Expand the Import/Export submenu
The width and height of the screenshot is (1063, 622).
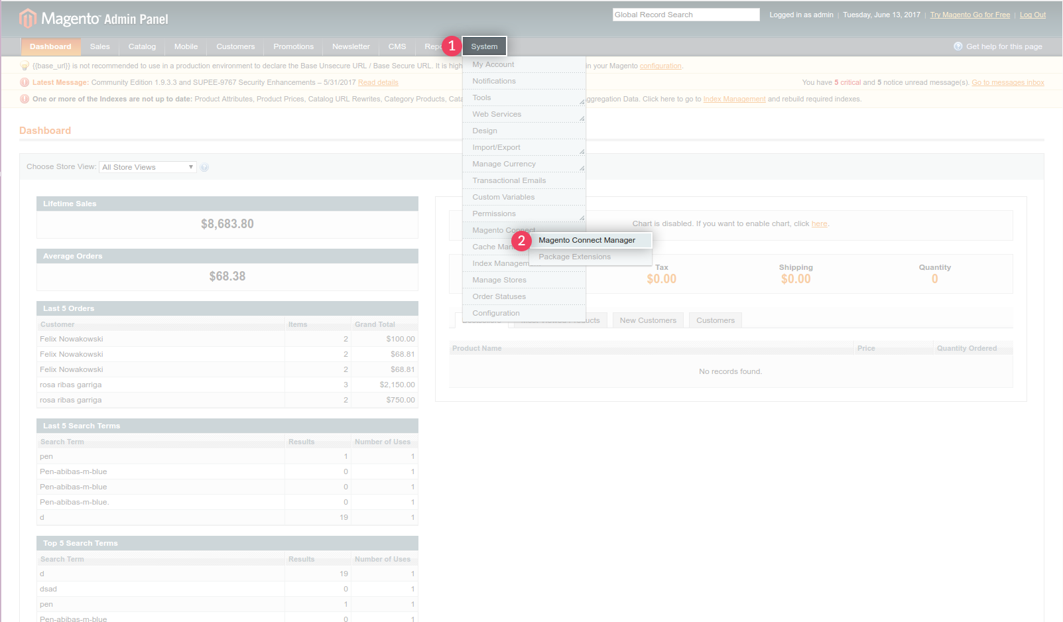(x=524, y=147)
